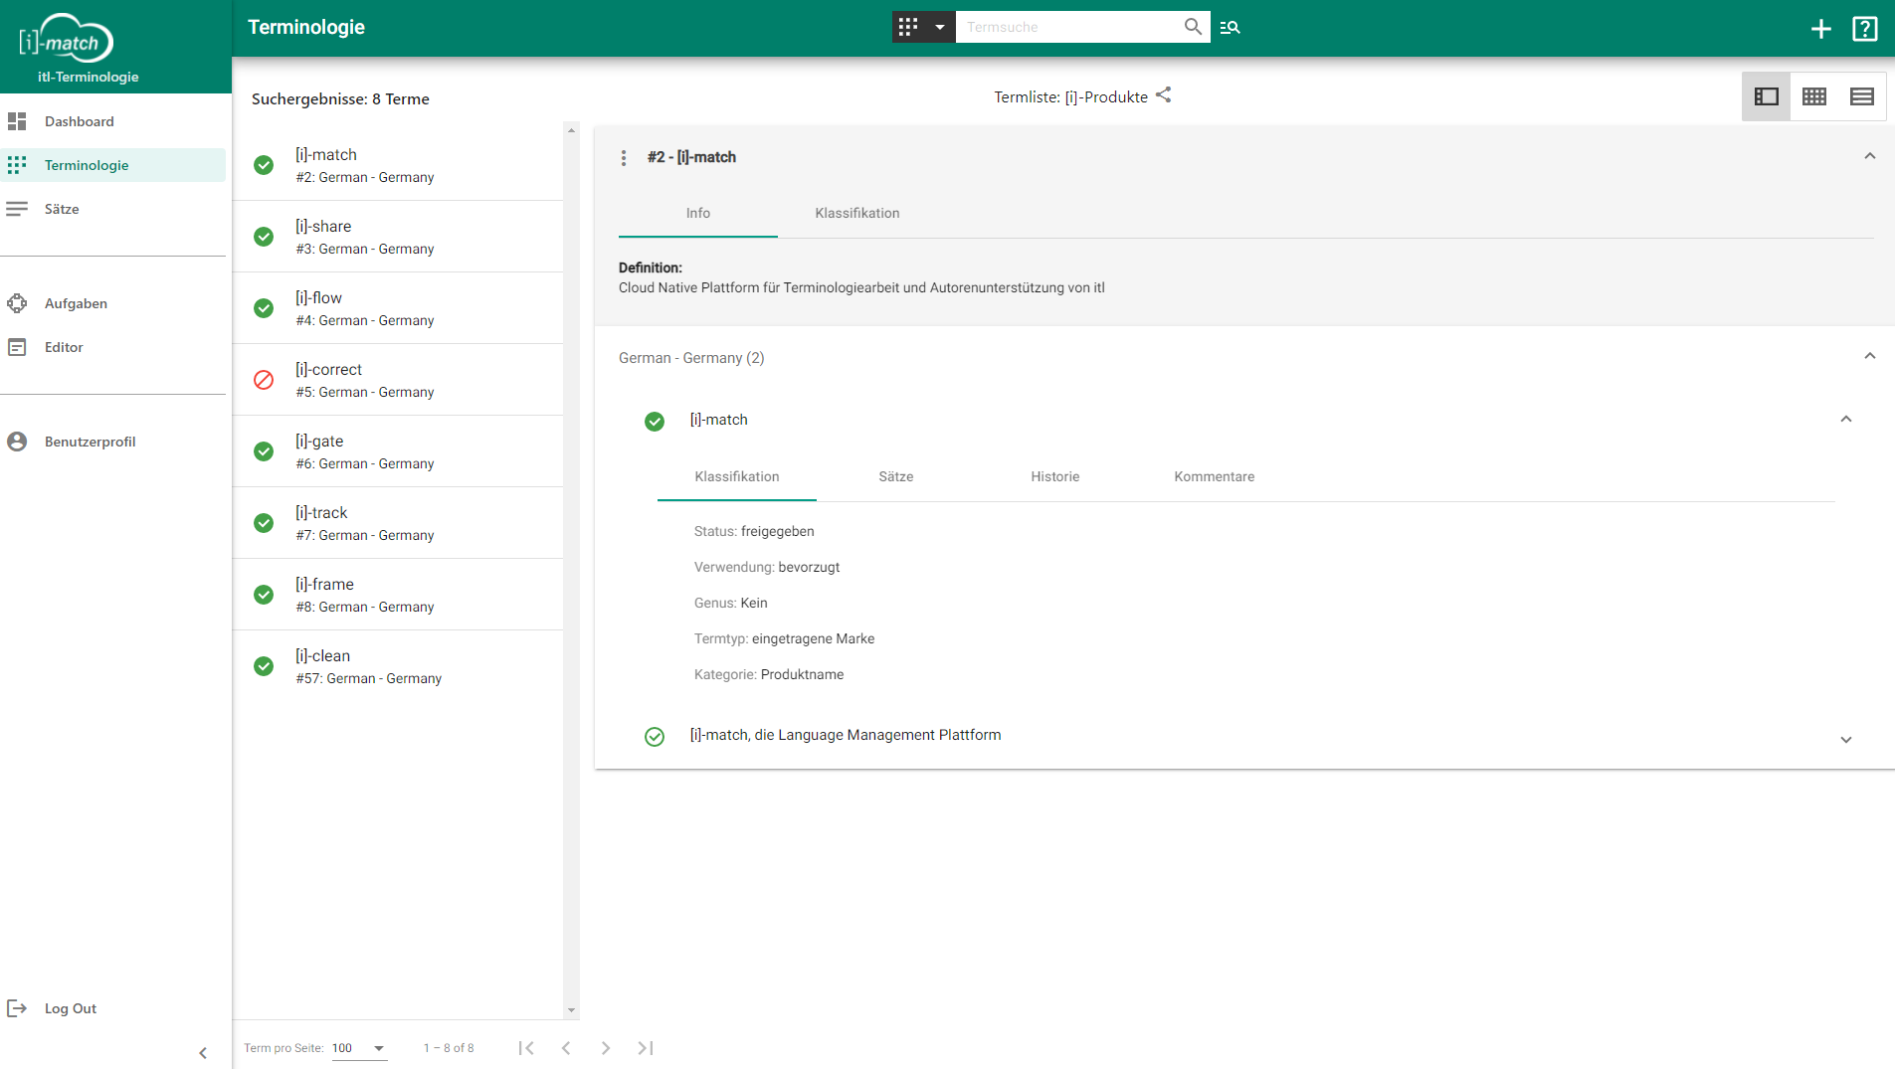
Task: Select [i]-gate in the results list
Action: click(398, 451)
